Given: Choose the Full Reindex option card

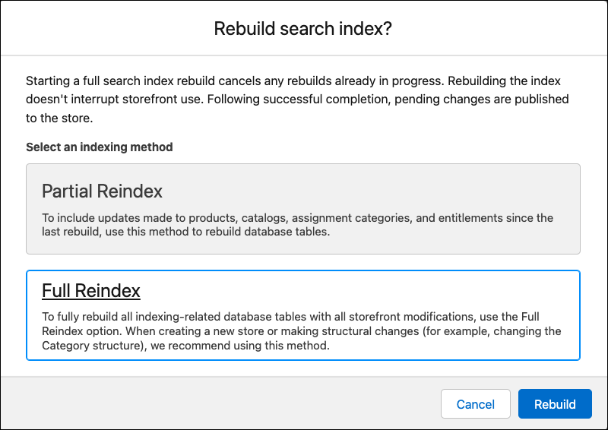Looking at the screenshot, I should [x=302, y=315].
